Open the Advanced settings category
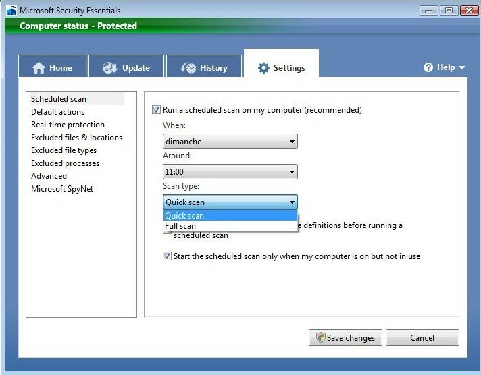 click(49, 176)
